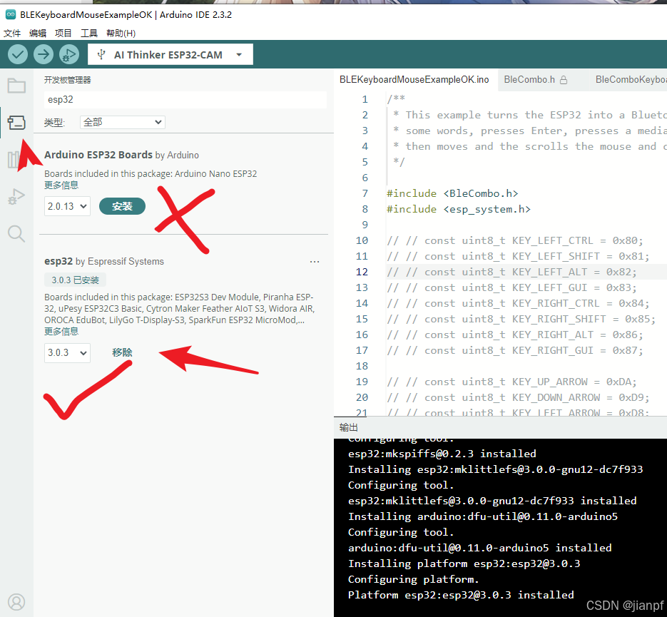
Task: Start debugging with the debug toolbar button
Action: 69,54
